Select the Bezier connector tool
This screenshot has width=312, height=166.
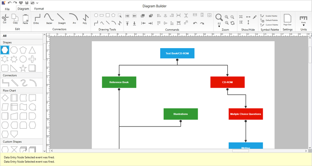tap(49, 17)
